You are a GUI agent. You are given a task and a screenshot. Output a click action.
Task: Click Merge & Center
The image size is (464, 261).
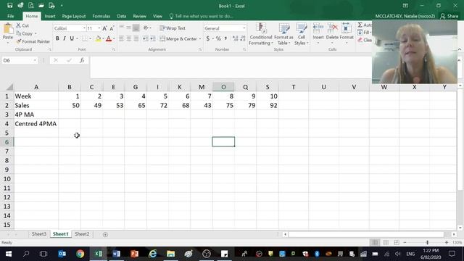[178, 38]
